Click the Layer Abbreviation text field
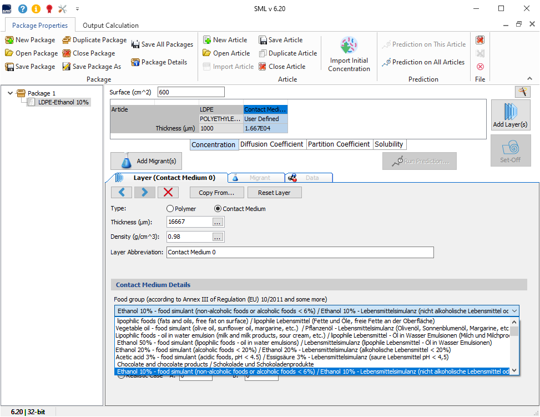Screen dimensions: 540x417 coord(300,252)
